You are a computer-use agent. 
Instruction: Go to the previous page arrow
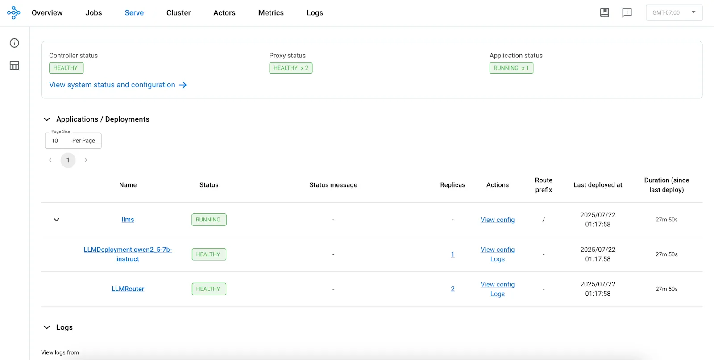coord(50,160)
